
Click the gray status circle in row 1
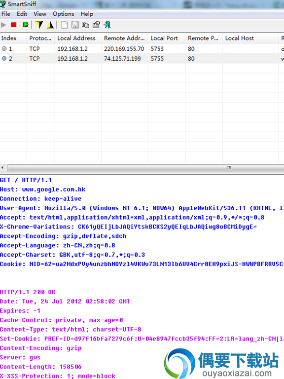[x=4, y=48]
